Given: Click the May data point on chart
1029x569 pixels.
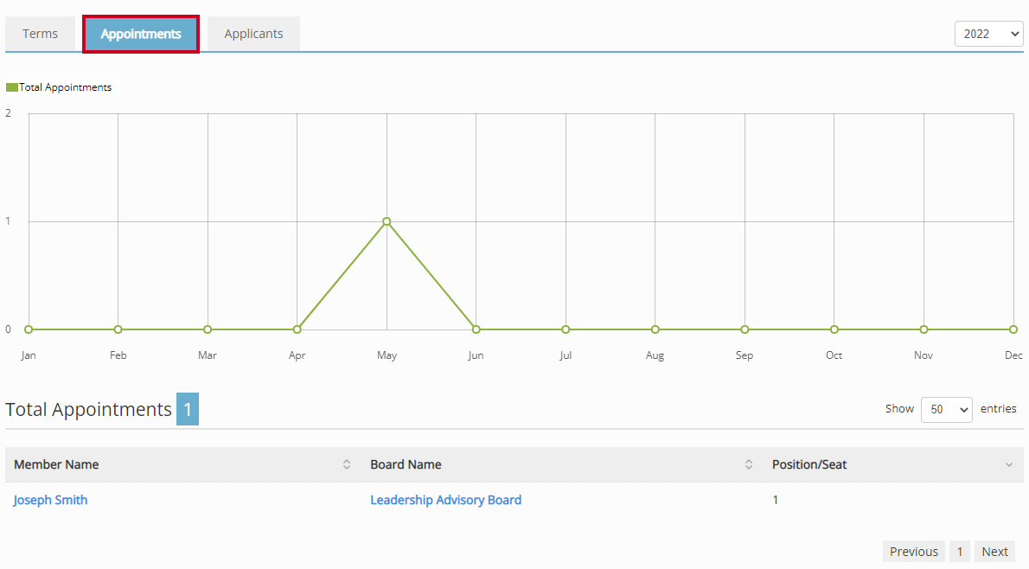Looking at the screenshot, I should pos(387,222).
